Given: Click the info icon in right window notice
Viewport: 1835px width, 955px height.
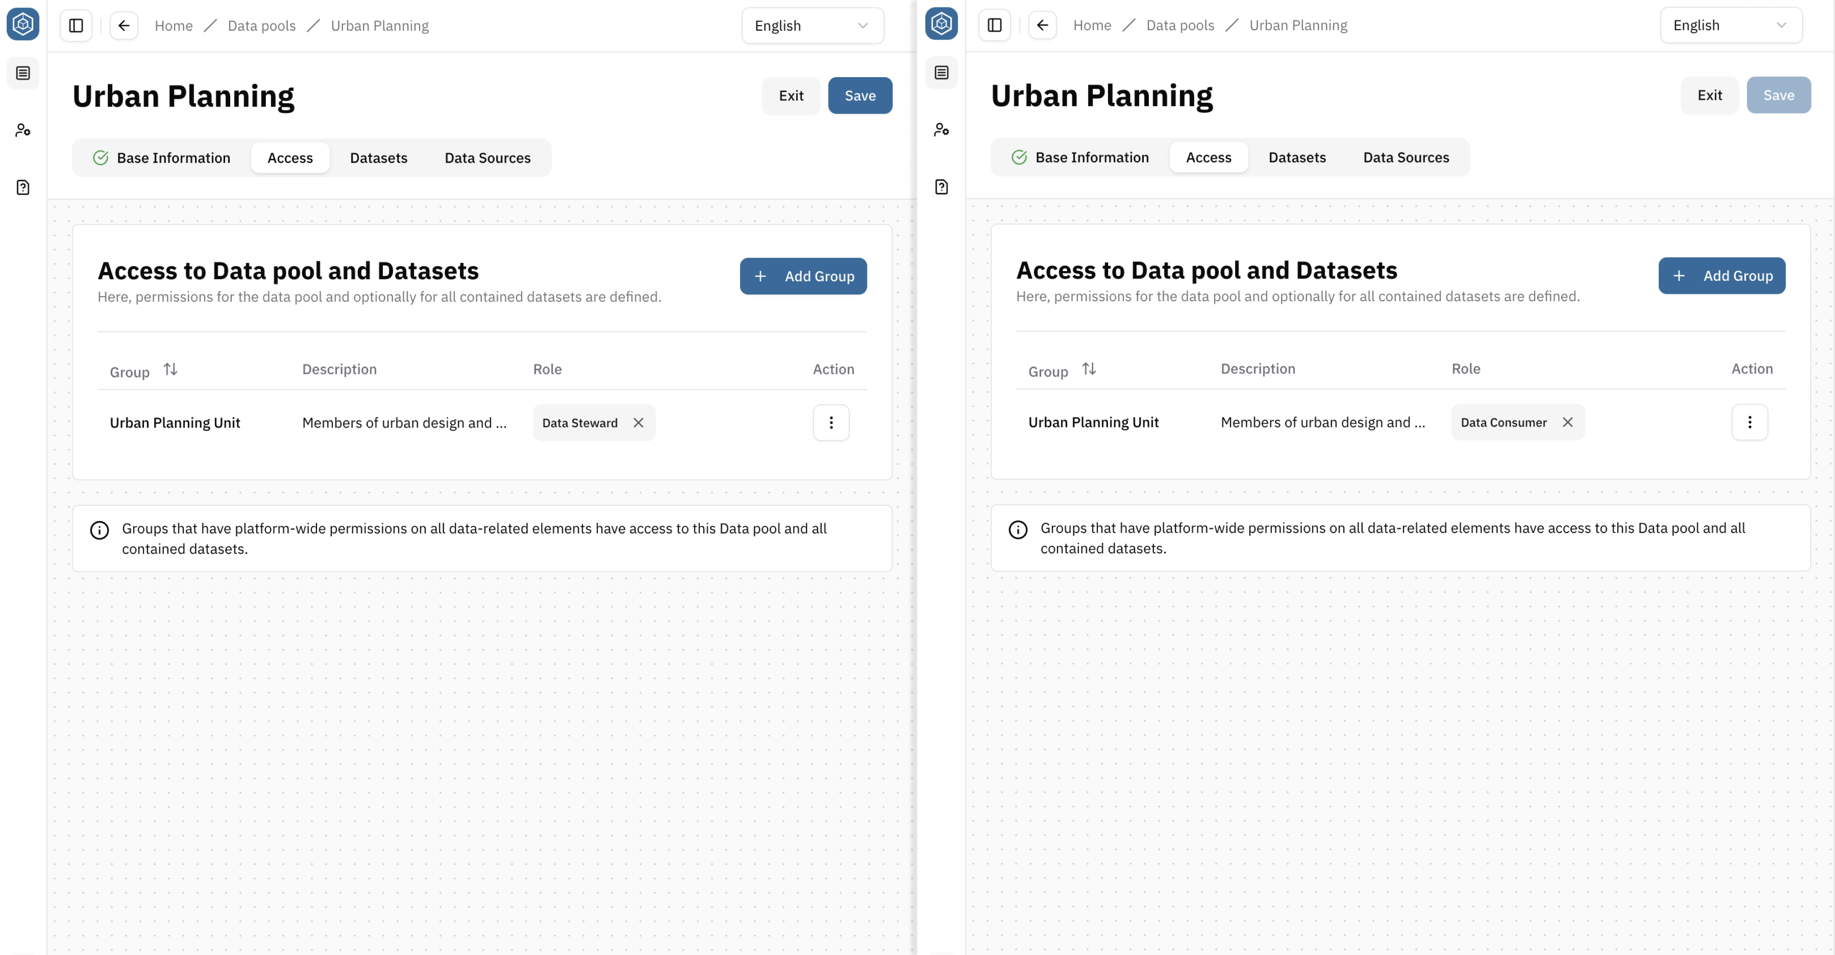Looking at the screenshot, I should pyautogui.click(x=1018, y=529).
